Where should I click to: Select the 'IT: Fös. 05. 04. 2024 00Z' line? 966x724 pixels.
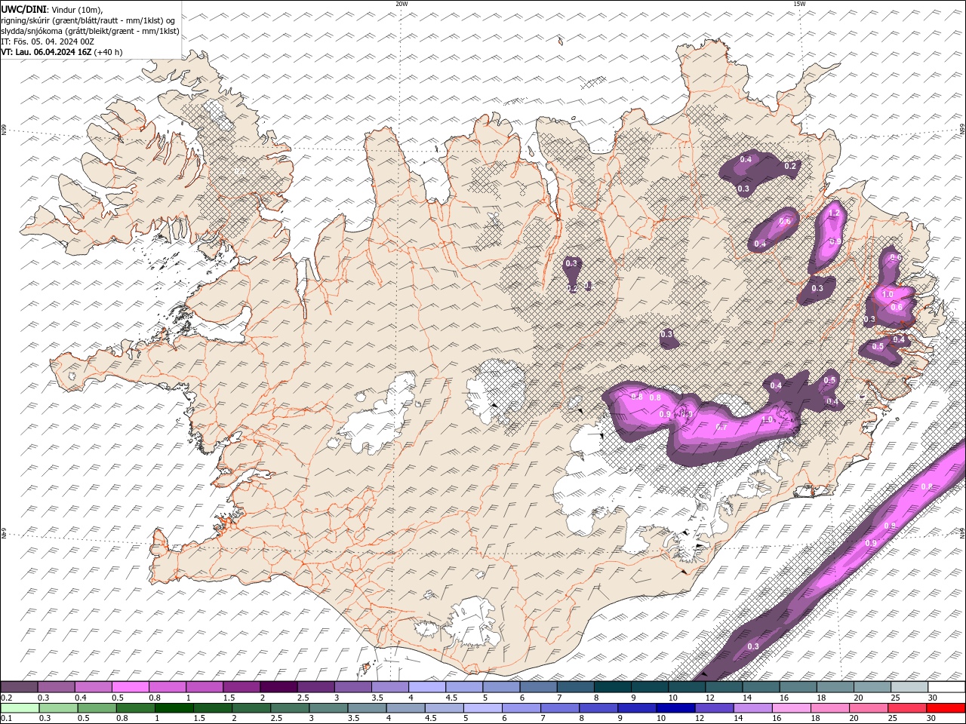coord(48,41)
